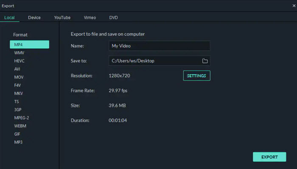Pick the MOV format
This screenshot has width=297, height=169.
[x=19, y=77]
